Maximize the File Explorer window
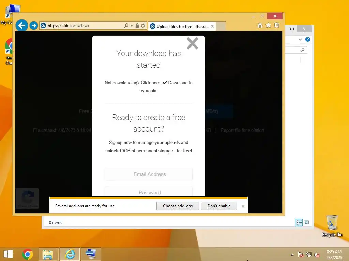The image size is (349, 261). [x=292, y=29]
